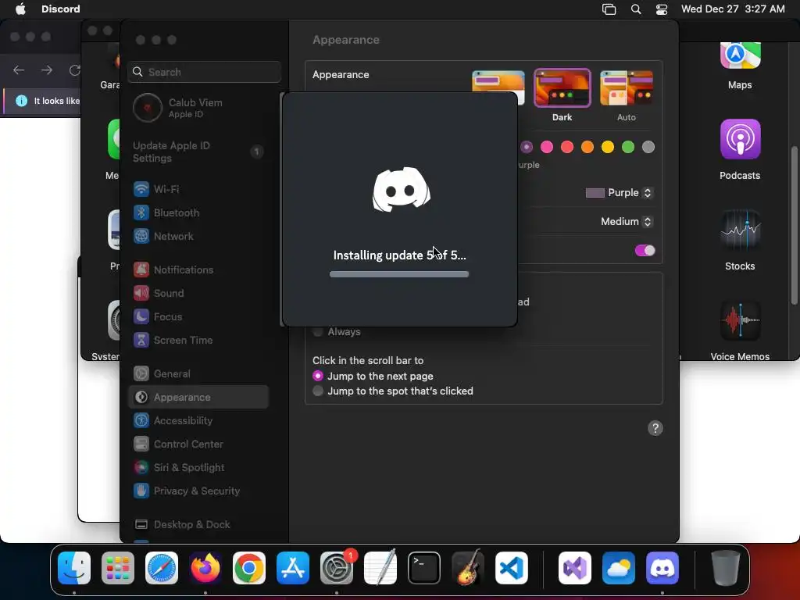Open Visual Studio Code in Dock
This screenshot has width=800, height=600.
pos(512,568)
